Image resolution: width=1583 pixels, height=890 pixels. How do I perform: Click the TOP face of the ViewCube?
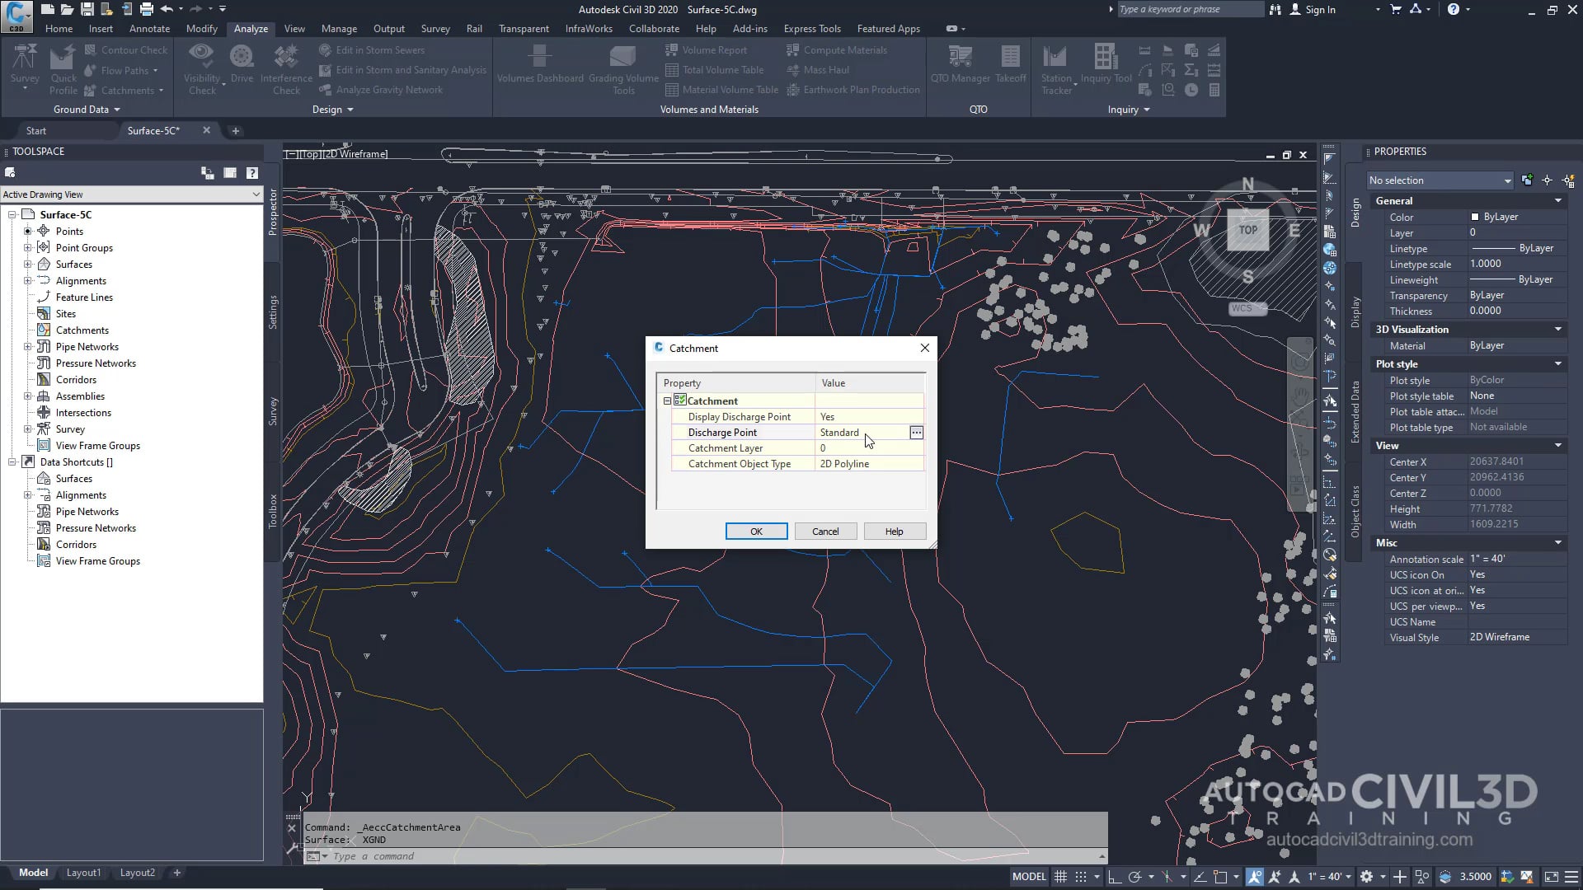1247,231
